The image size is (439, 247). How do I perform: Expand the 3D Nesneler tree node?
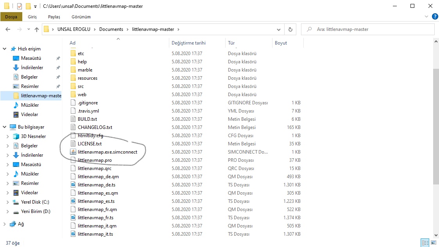click(7, 136)
